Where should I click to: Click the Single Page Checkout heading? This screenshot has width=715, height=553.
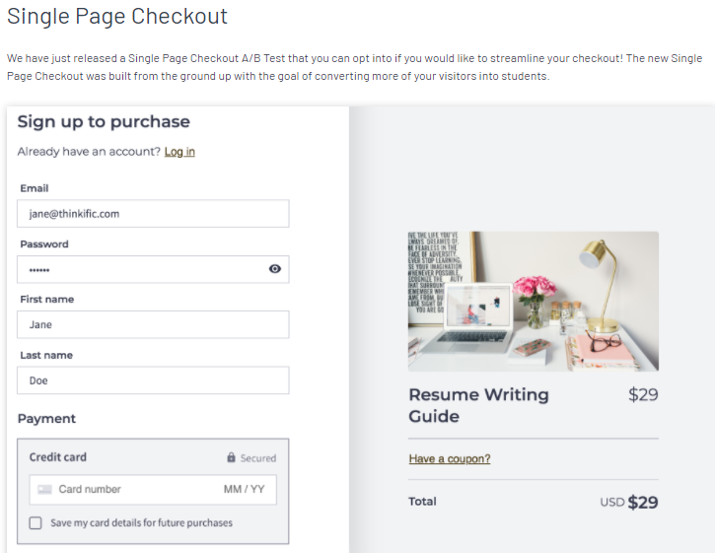pyautogui.click(x=117, y=17)
